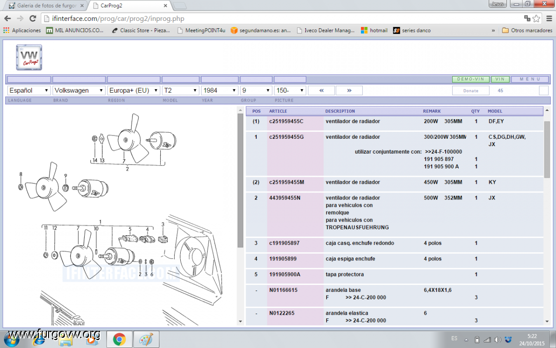Click 'tapa protectora' description
556x348 pixels.
344,274
